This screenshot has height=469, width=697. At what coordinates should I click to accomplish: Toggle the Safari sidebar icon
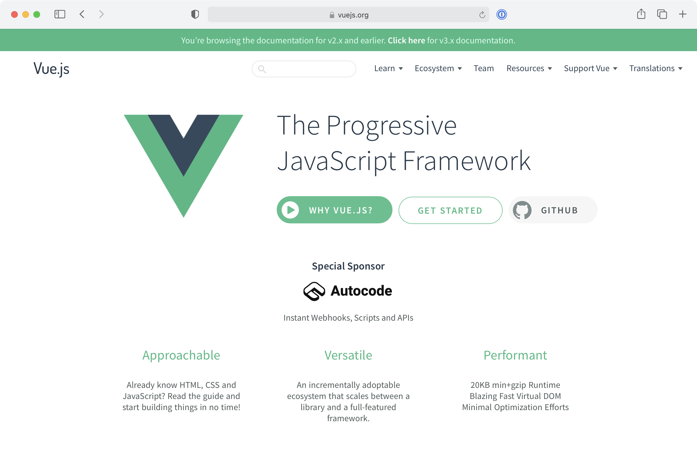click(60, 14)
